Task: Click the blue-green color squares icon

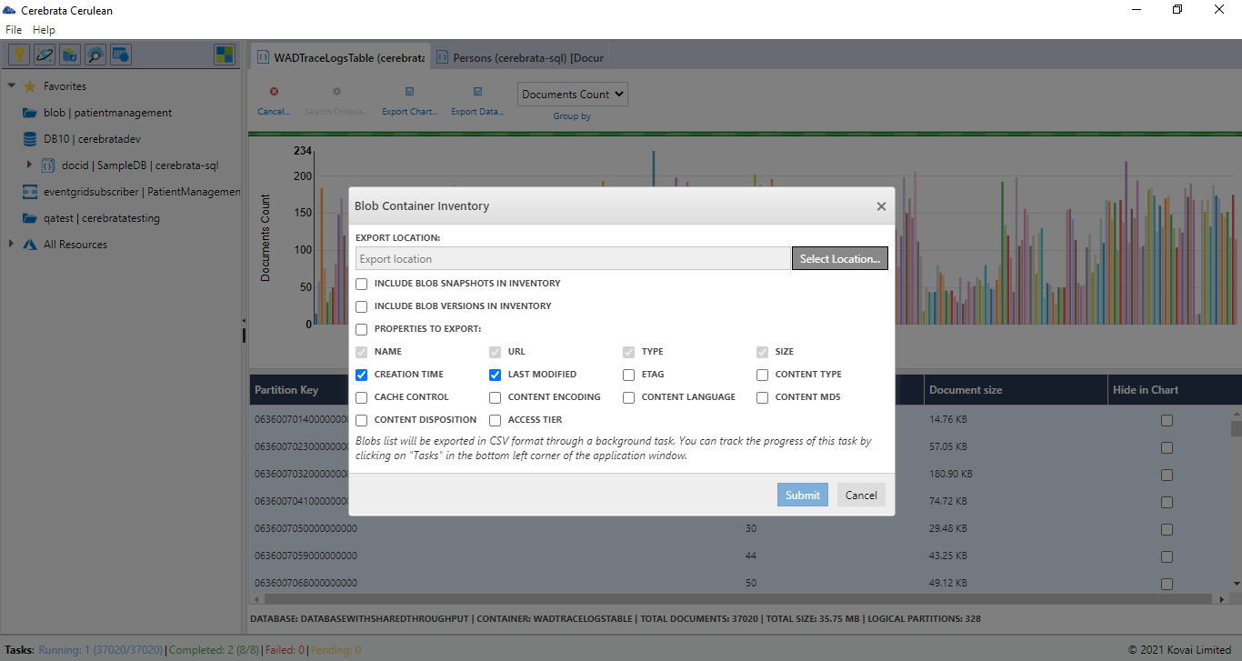Action: pos(224,55)
